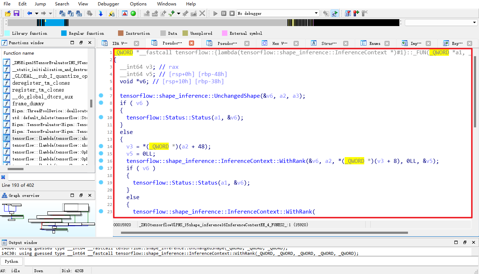The image size is (479, 274).
Task: Click the binoculars text search icon
Action: coord(71,13)
